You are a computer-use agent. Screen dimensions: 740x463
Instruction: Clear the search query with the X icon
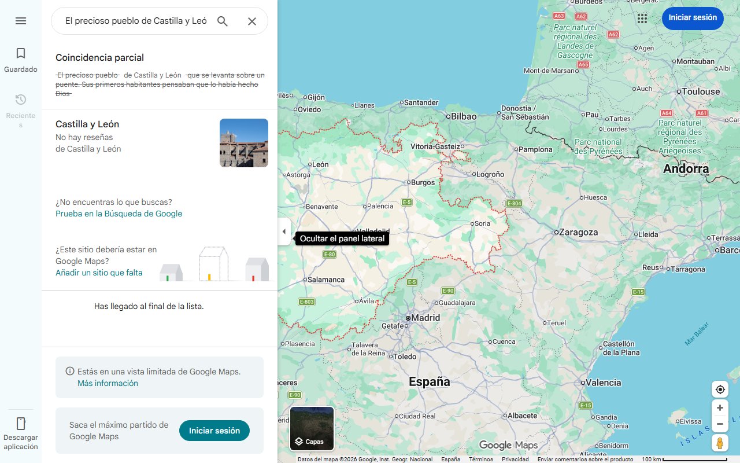click(x=252, y=20)
